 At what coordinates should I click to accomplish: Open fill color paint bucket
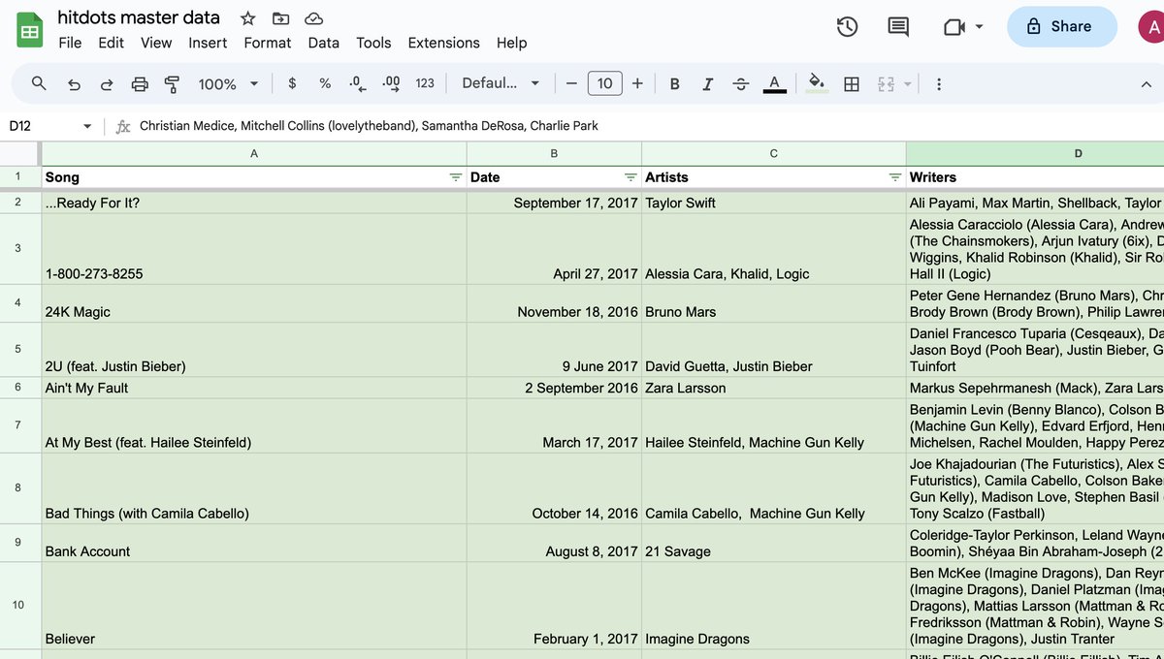818,84
